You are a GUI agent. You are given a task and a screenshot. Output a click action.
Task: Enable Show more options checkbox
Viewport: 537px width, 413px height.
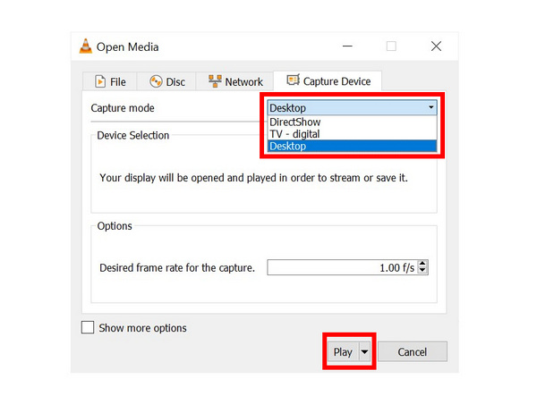click(x=88, y=327)
